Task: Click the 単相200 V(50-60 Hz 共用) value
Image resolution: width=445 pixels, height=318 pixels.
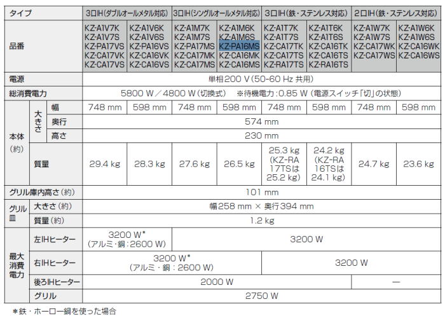Action: coord(261,79)
